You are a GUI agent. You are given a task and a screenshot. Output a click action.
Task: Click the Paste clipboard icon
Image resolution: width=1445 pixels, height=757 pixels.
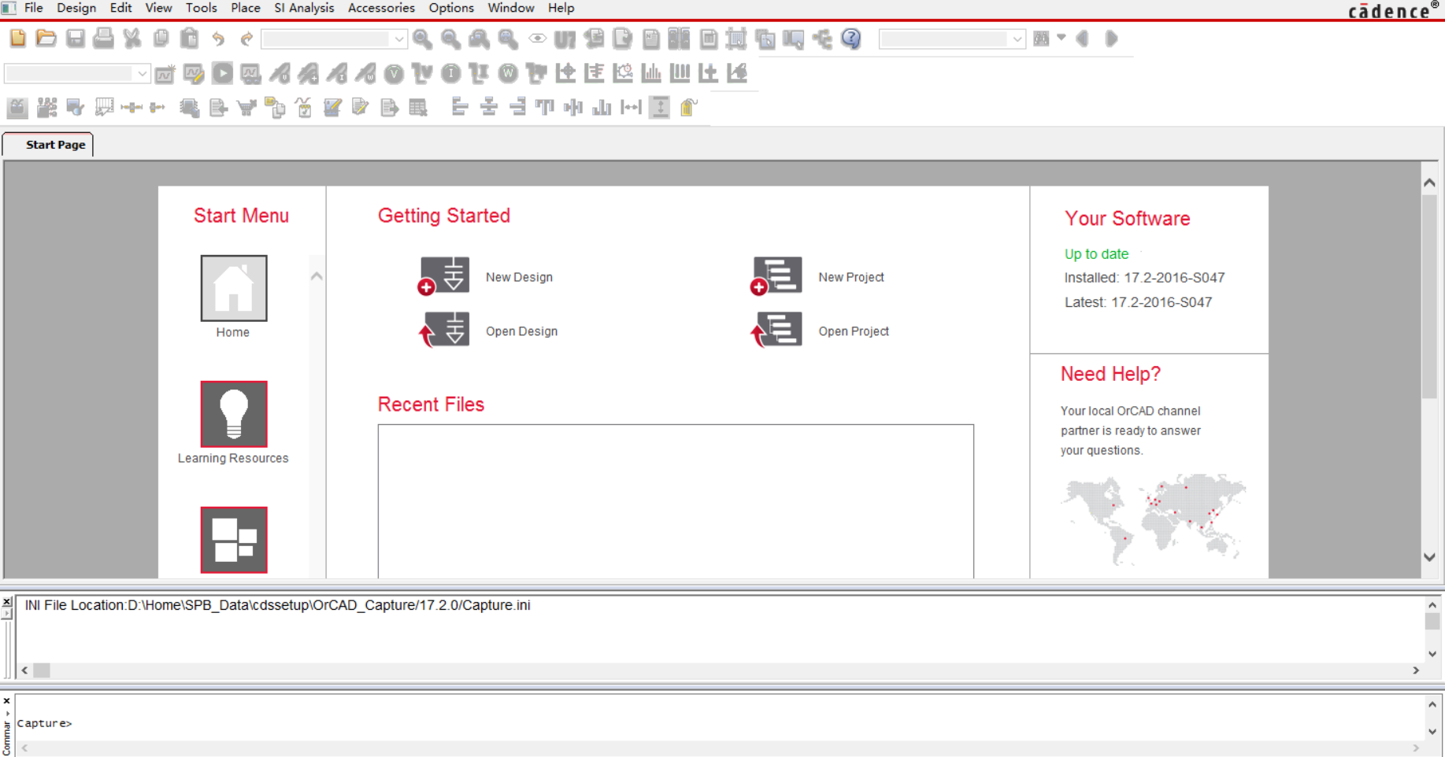point(189,38)
